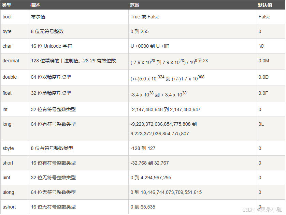
Task: Click the '\0' default value for char
Action: (x=261, y=46)
